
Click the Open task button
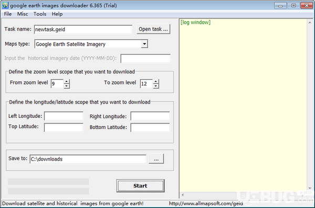(153, 29)
